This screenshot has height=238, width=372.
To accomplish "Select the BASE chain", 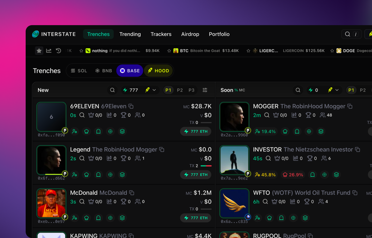I will (x=130, y=71).
